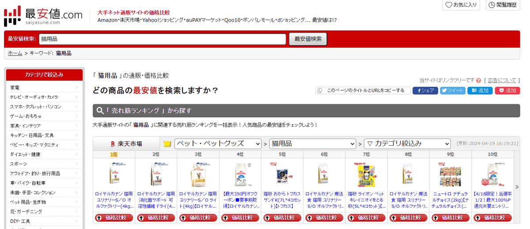Viewport: 530px width, 229px height.
Task: Select the 楽天市場 ranking tab
Action: 126,144
